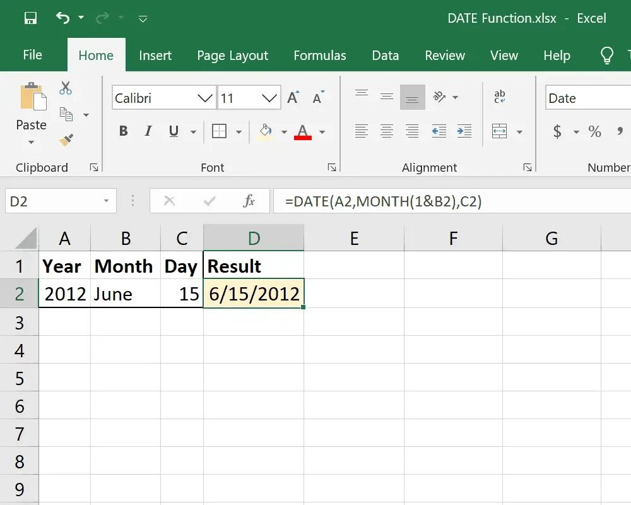The image size is (631, 505).
Task: Open the Date number format box
Action: [588, 98]
